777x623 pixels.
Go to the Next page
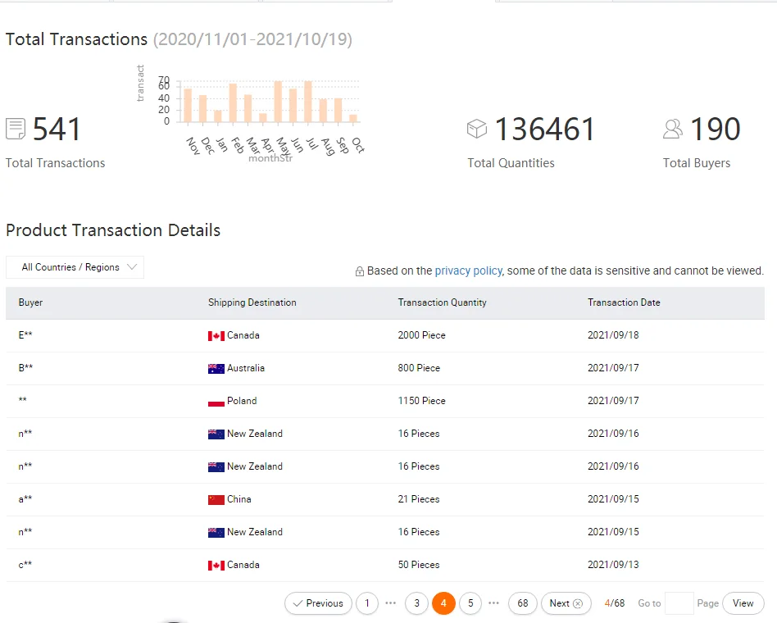[566, 603]
